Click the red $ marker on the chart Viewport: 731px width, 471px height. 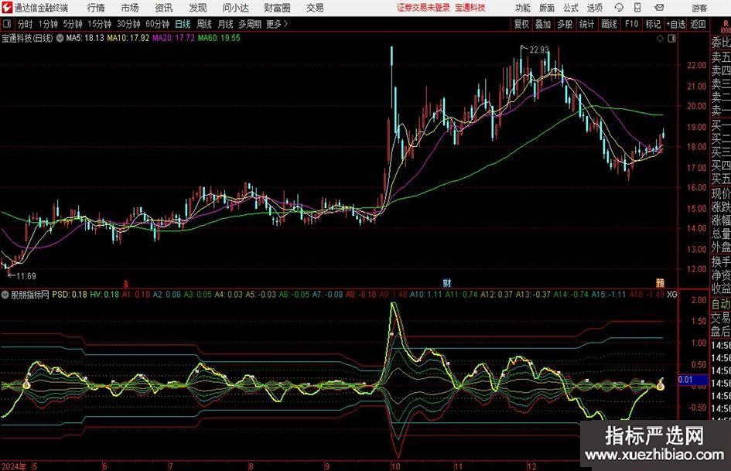tap(125, 283)
